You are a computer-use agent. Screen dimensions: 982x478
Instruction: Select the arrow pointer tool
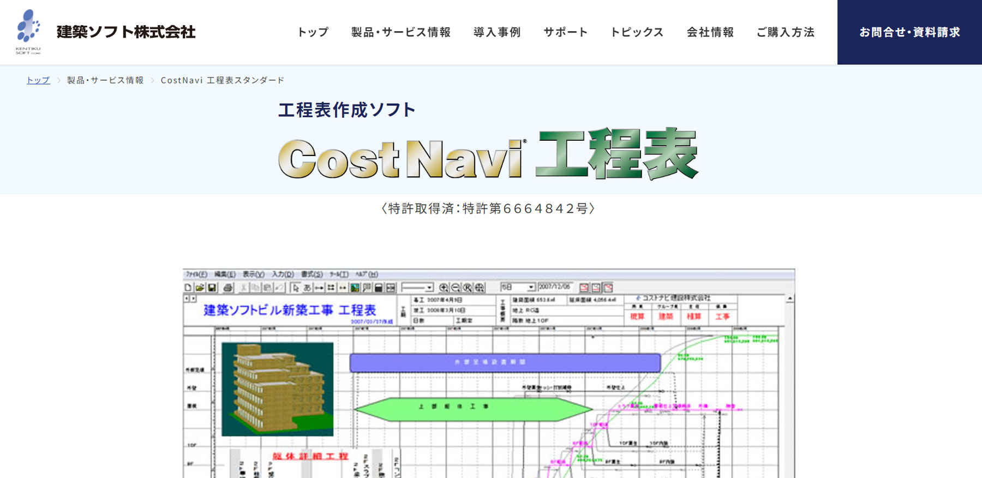(296, 288)
